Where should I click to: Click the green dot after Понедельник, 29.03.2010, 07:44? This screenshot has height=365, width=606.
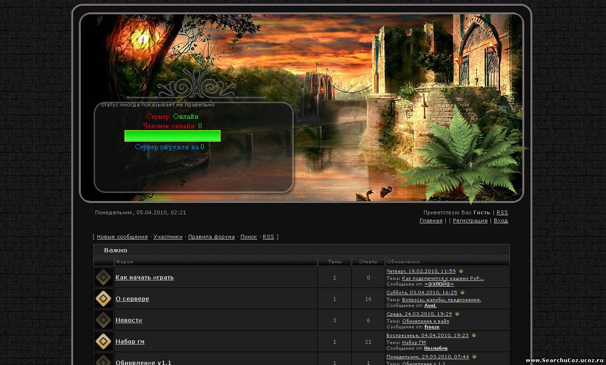click(474, 356)
